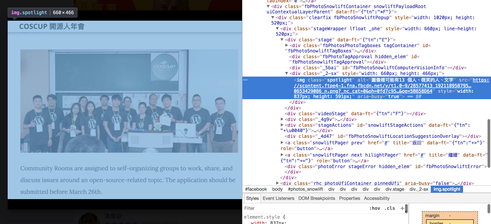Click the new style rule plus icon

tap(402, 208)
